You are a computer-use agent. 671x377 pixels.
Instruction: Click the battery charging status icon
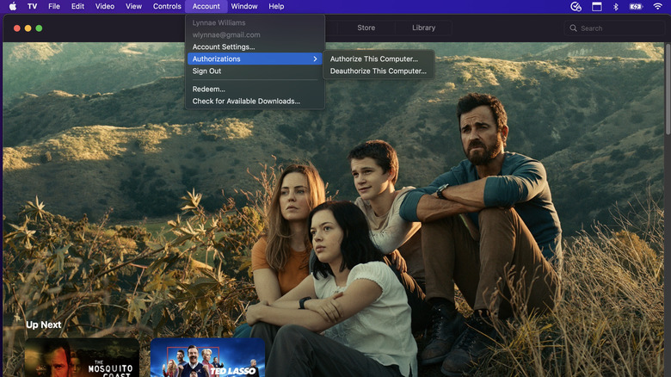point(636,6)
